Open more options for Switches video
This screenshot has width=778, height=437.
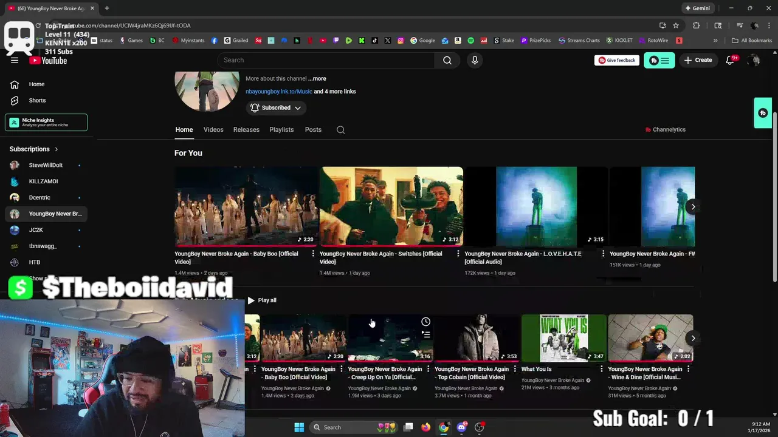coord(458,254)
